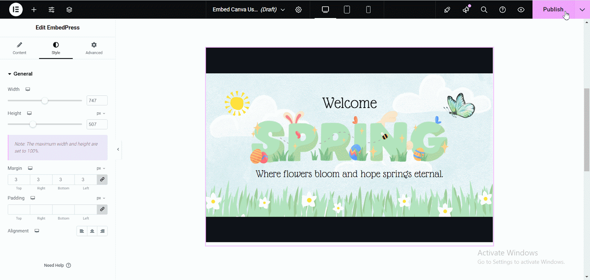Set alignment to left
The width and height of the screenshot is (590, 280).
point(82,231)
